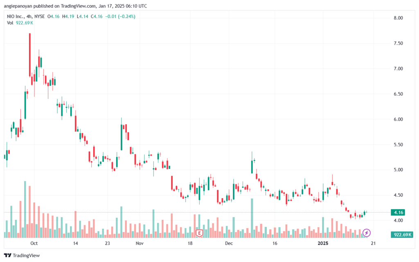Click the change value −0.01 (−0.24%)
This screenshot has height=262, width=419.
(120, 16)
